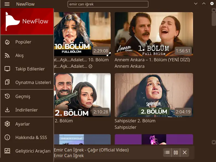This screenshot has height=162, width=216.
Task: Click the Annem Ankara channel name link
Action: 129,66
